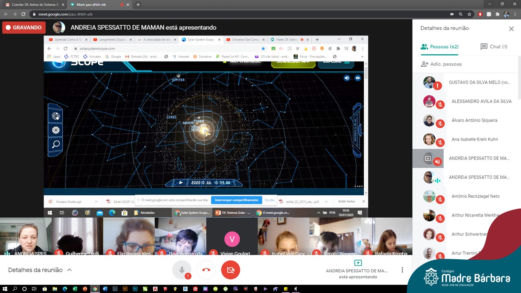Turn the camera on with the video button

[230, 270]
